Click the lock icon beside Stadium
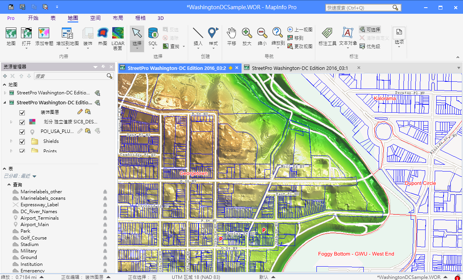Image resolution: width=463 pixels, height=280 pixels. pyautogui.click(x=105, y=244)
